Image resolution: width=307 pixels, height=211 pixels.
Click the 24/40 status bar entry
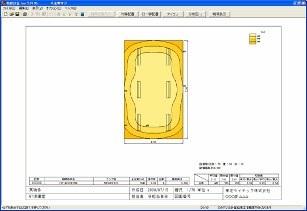coord(205,208)
